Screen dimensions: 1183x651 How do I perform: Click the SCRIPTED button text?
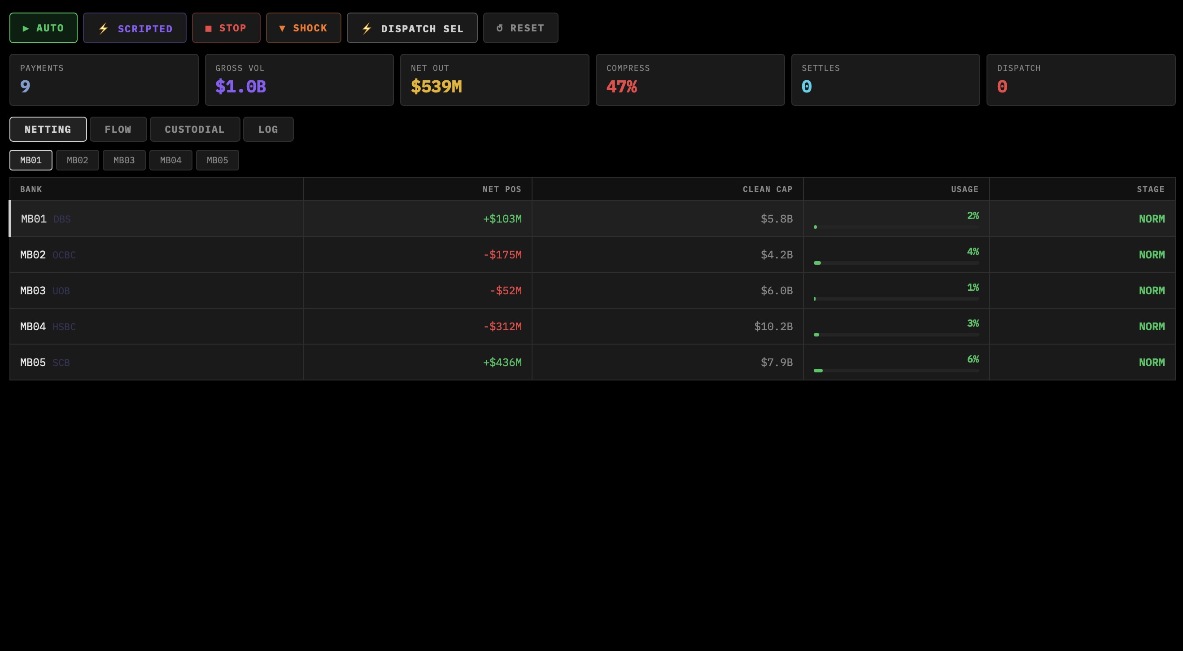click(145, 28)
